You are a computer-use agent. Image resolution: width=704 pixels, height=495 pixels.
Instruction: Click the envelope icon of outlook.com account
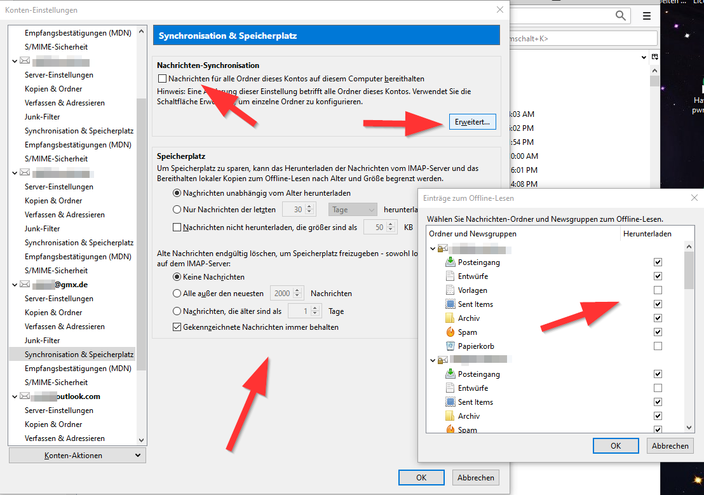tap(25, 396)
